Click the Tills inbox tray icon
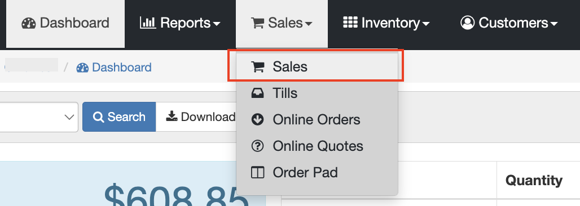 click(x=257, y=93)
